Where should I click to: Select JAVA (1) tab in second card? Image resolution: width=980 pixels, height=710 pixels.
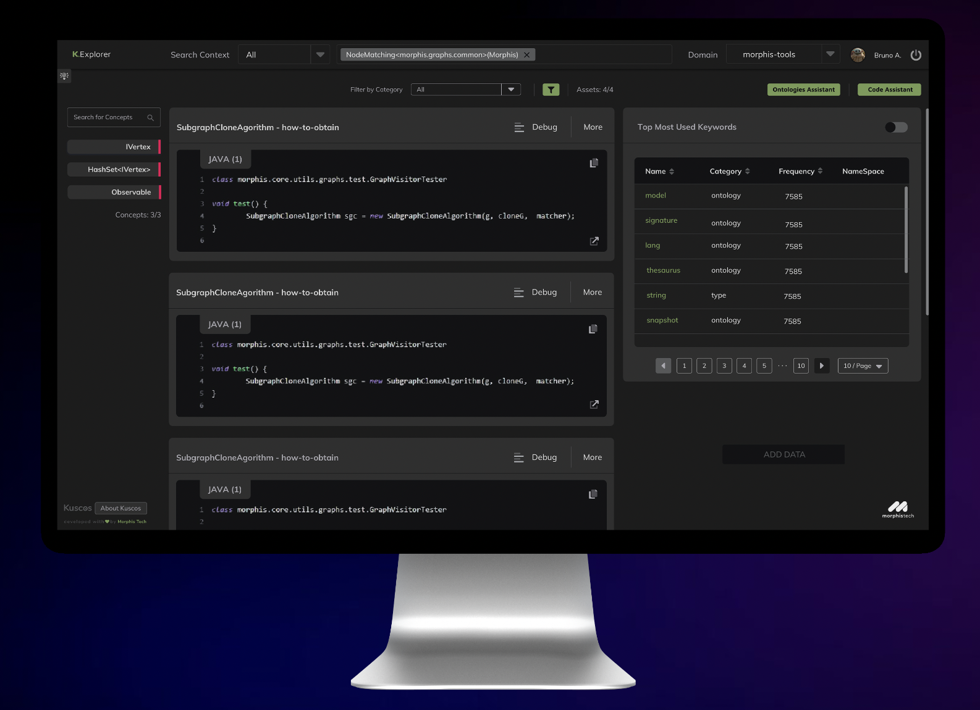coord(225,325)
